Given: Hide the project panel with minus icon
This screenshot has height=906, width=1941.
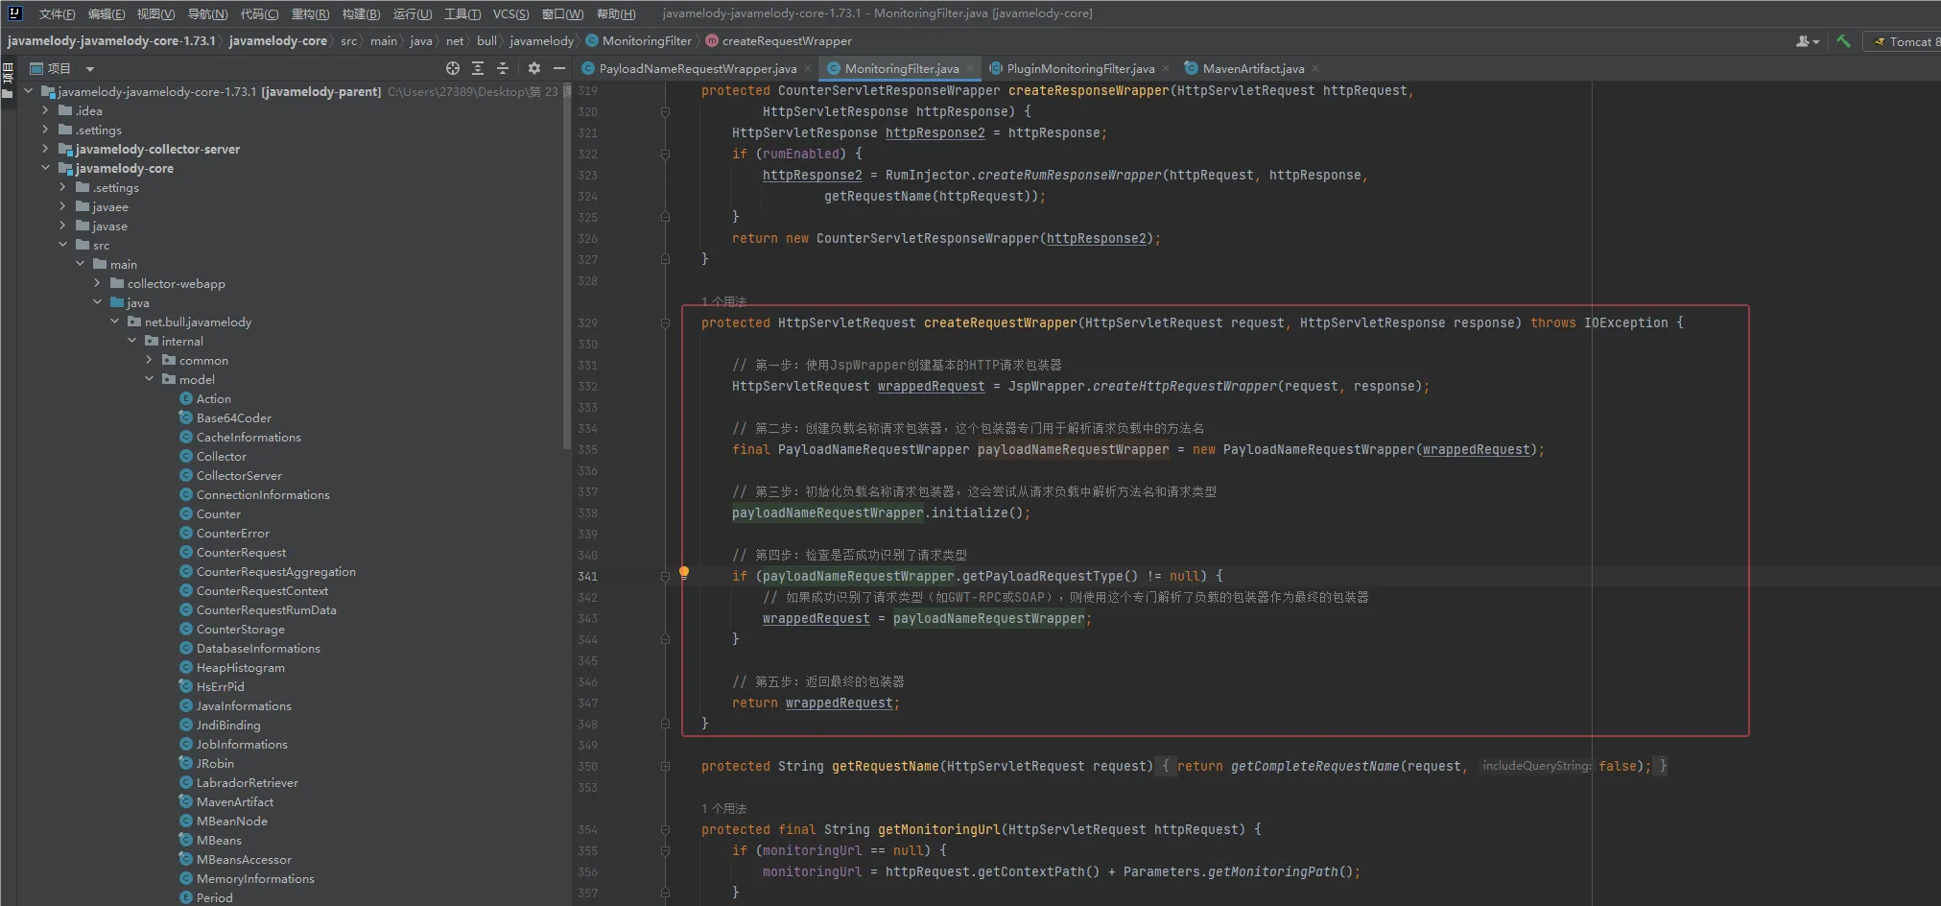Looking at the screenshot, I should (559, 68).
